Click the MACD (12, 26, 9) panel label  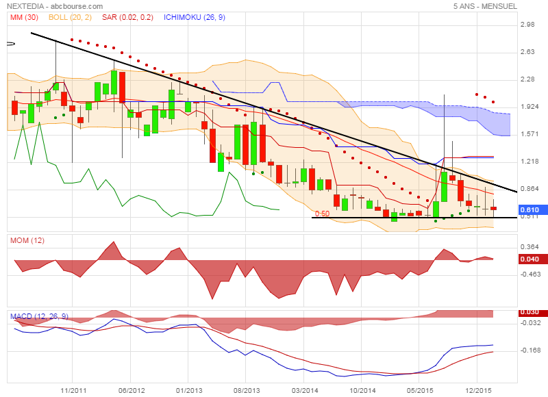(39, 316)
